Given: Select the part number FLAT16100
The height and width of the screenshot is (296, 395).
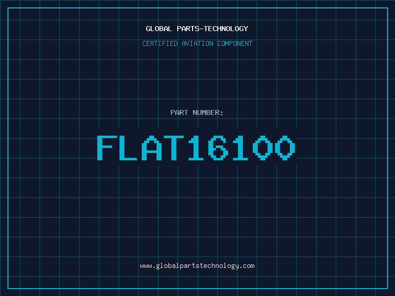Looking at the screenshot, I should pyautogui.click(x=196, y=148).
